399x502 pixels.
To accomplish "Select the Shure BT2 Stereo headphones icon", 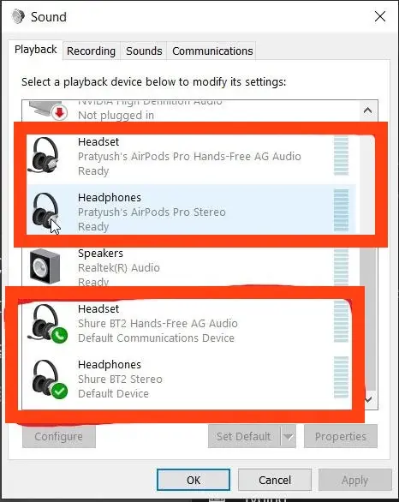I will 49,379.
